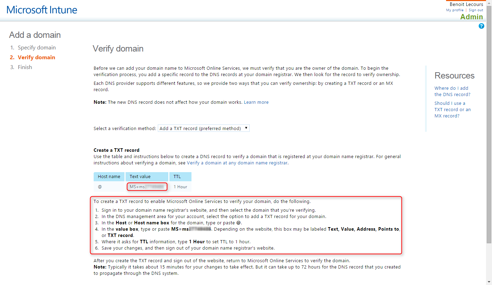Select the Finish step

click(x=25, y=67)
